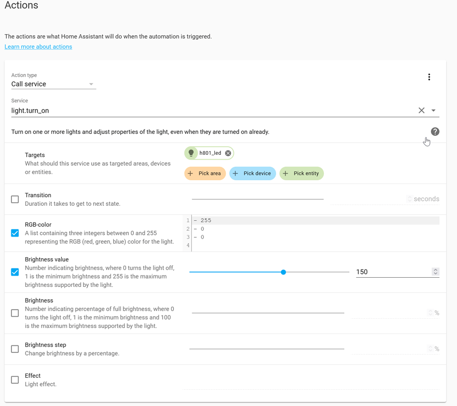Open the three-dot action options menu

coord(429,77)
